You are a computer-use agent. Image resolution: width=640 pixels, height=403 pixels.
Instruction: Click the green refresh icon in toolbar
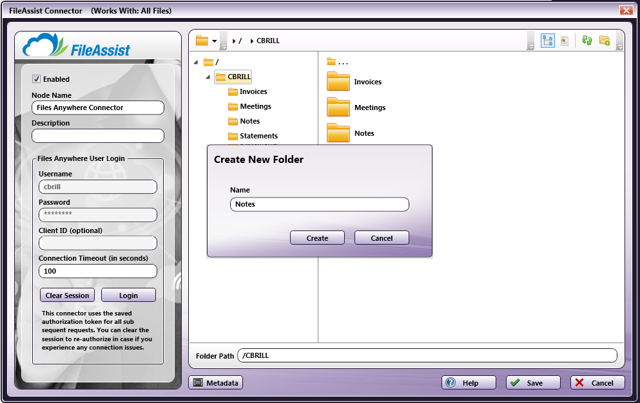[x=587, y=41]
